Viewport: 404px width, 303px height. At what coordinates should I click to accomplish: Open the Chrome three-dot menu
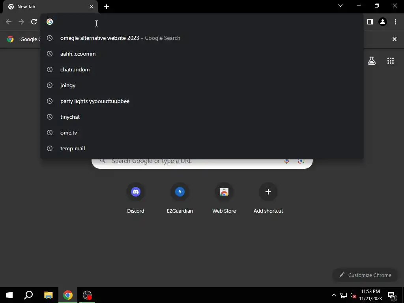[395, 22]
